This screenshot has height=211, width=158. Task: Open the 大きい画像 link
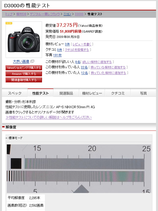click(21, 62)
